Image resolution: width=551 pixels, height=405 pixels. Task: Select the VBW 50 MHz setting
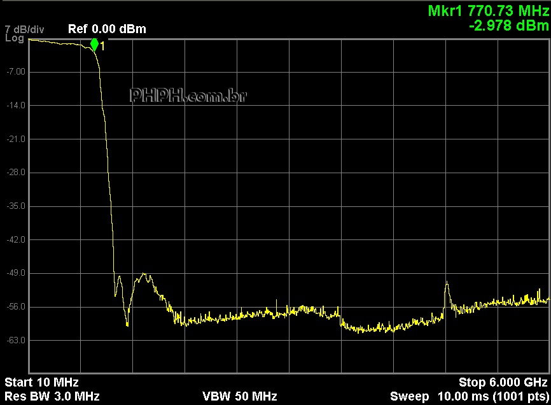point(240,396)
